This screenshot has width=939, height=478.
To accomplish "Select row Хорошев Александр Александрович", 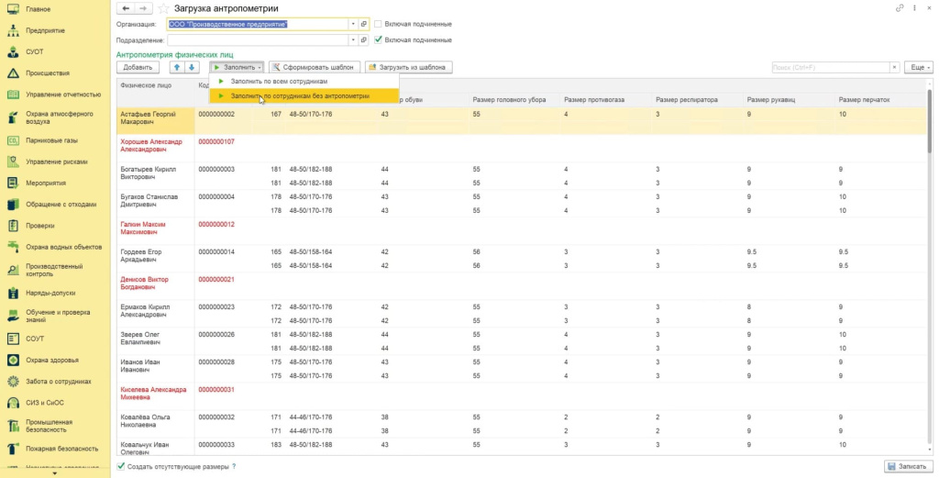I will (x=521, y=149).
